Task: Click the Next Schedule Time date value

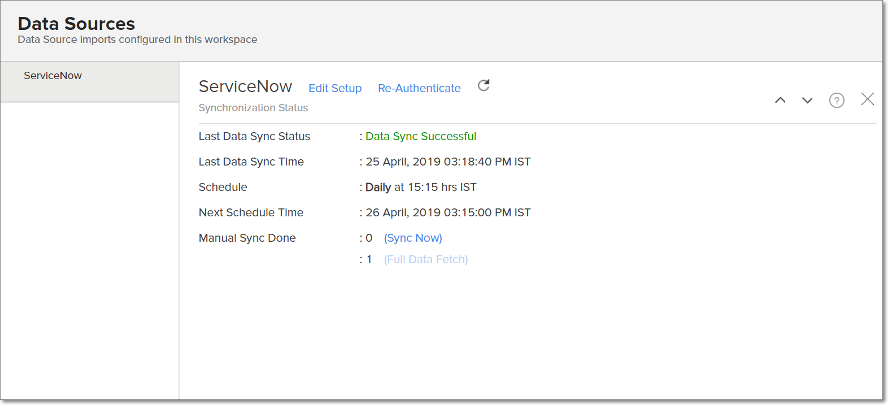Action: point(448,212)
